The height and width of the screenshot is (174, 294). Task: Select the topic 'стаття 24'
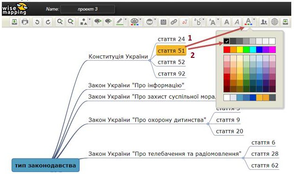pyautogui.click(x=171, y=39)
